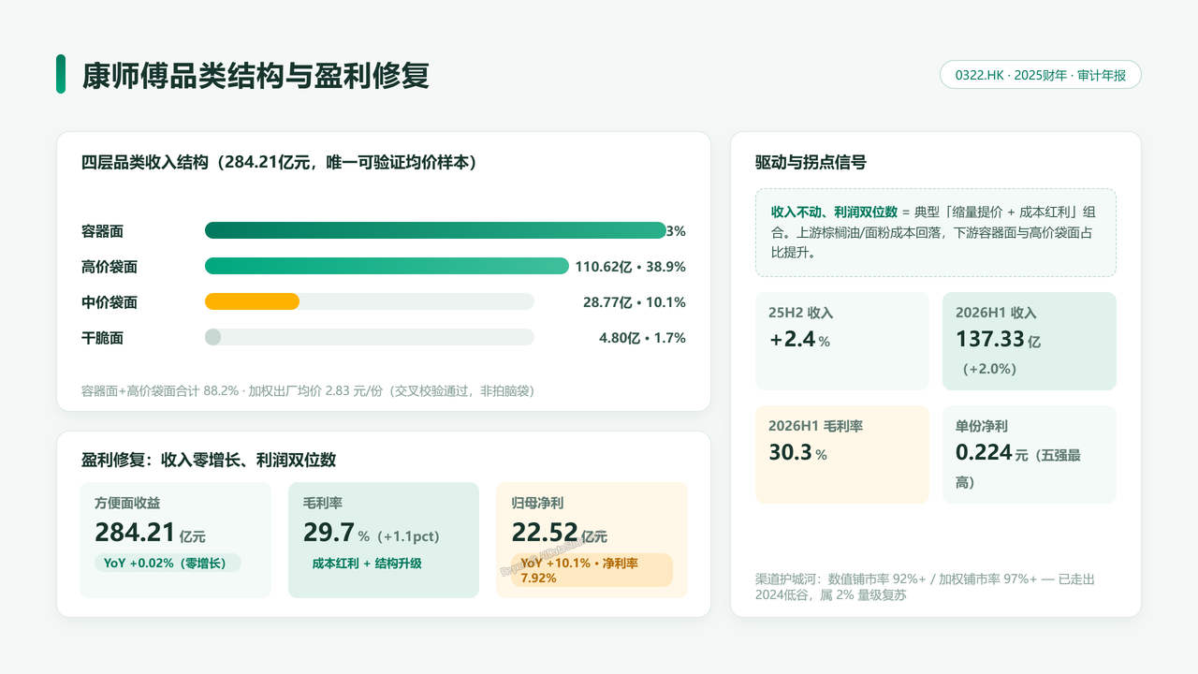Click the 盈利修复：收入零增长 heading

click(x=209, y=460)
